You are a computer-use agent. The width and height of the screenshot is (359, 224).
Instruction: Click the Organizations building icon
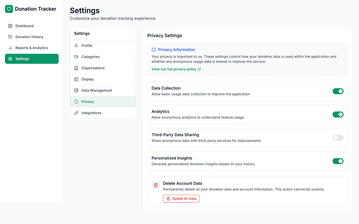76,68
